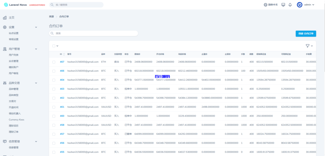The height and width of the screenshot is (156, 325).
Task: Select checkbox for order 466
Action: tap(54, 71)
